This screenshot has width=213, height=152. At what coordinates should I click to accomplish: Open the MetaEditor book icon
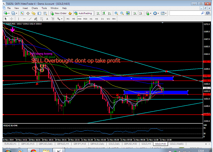point(70,13)
